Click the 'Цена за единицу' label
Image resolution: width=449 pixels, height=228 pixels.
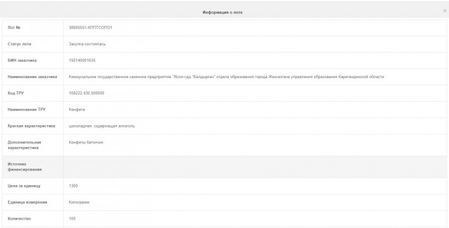(24, 186)
